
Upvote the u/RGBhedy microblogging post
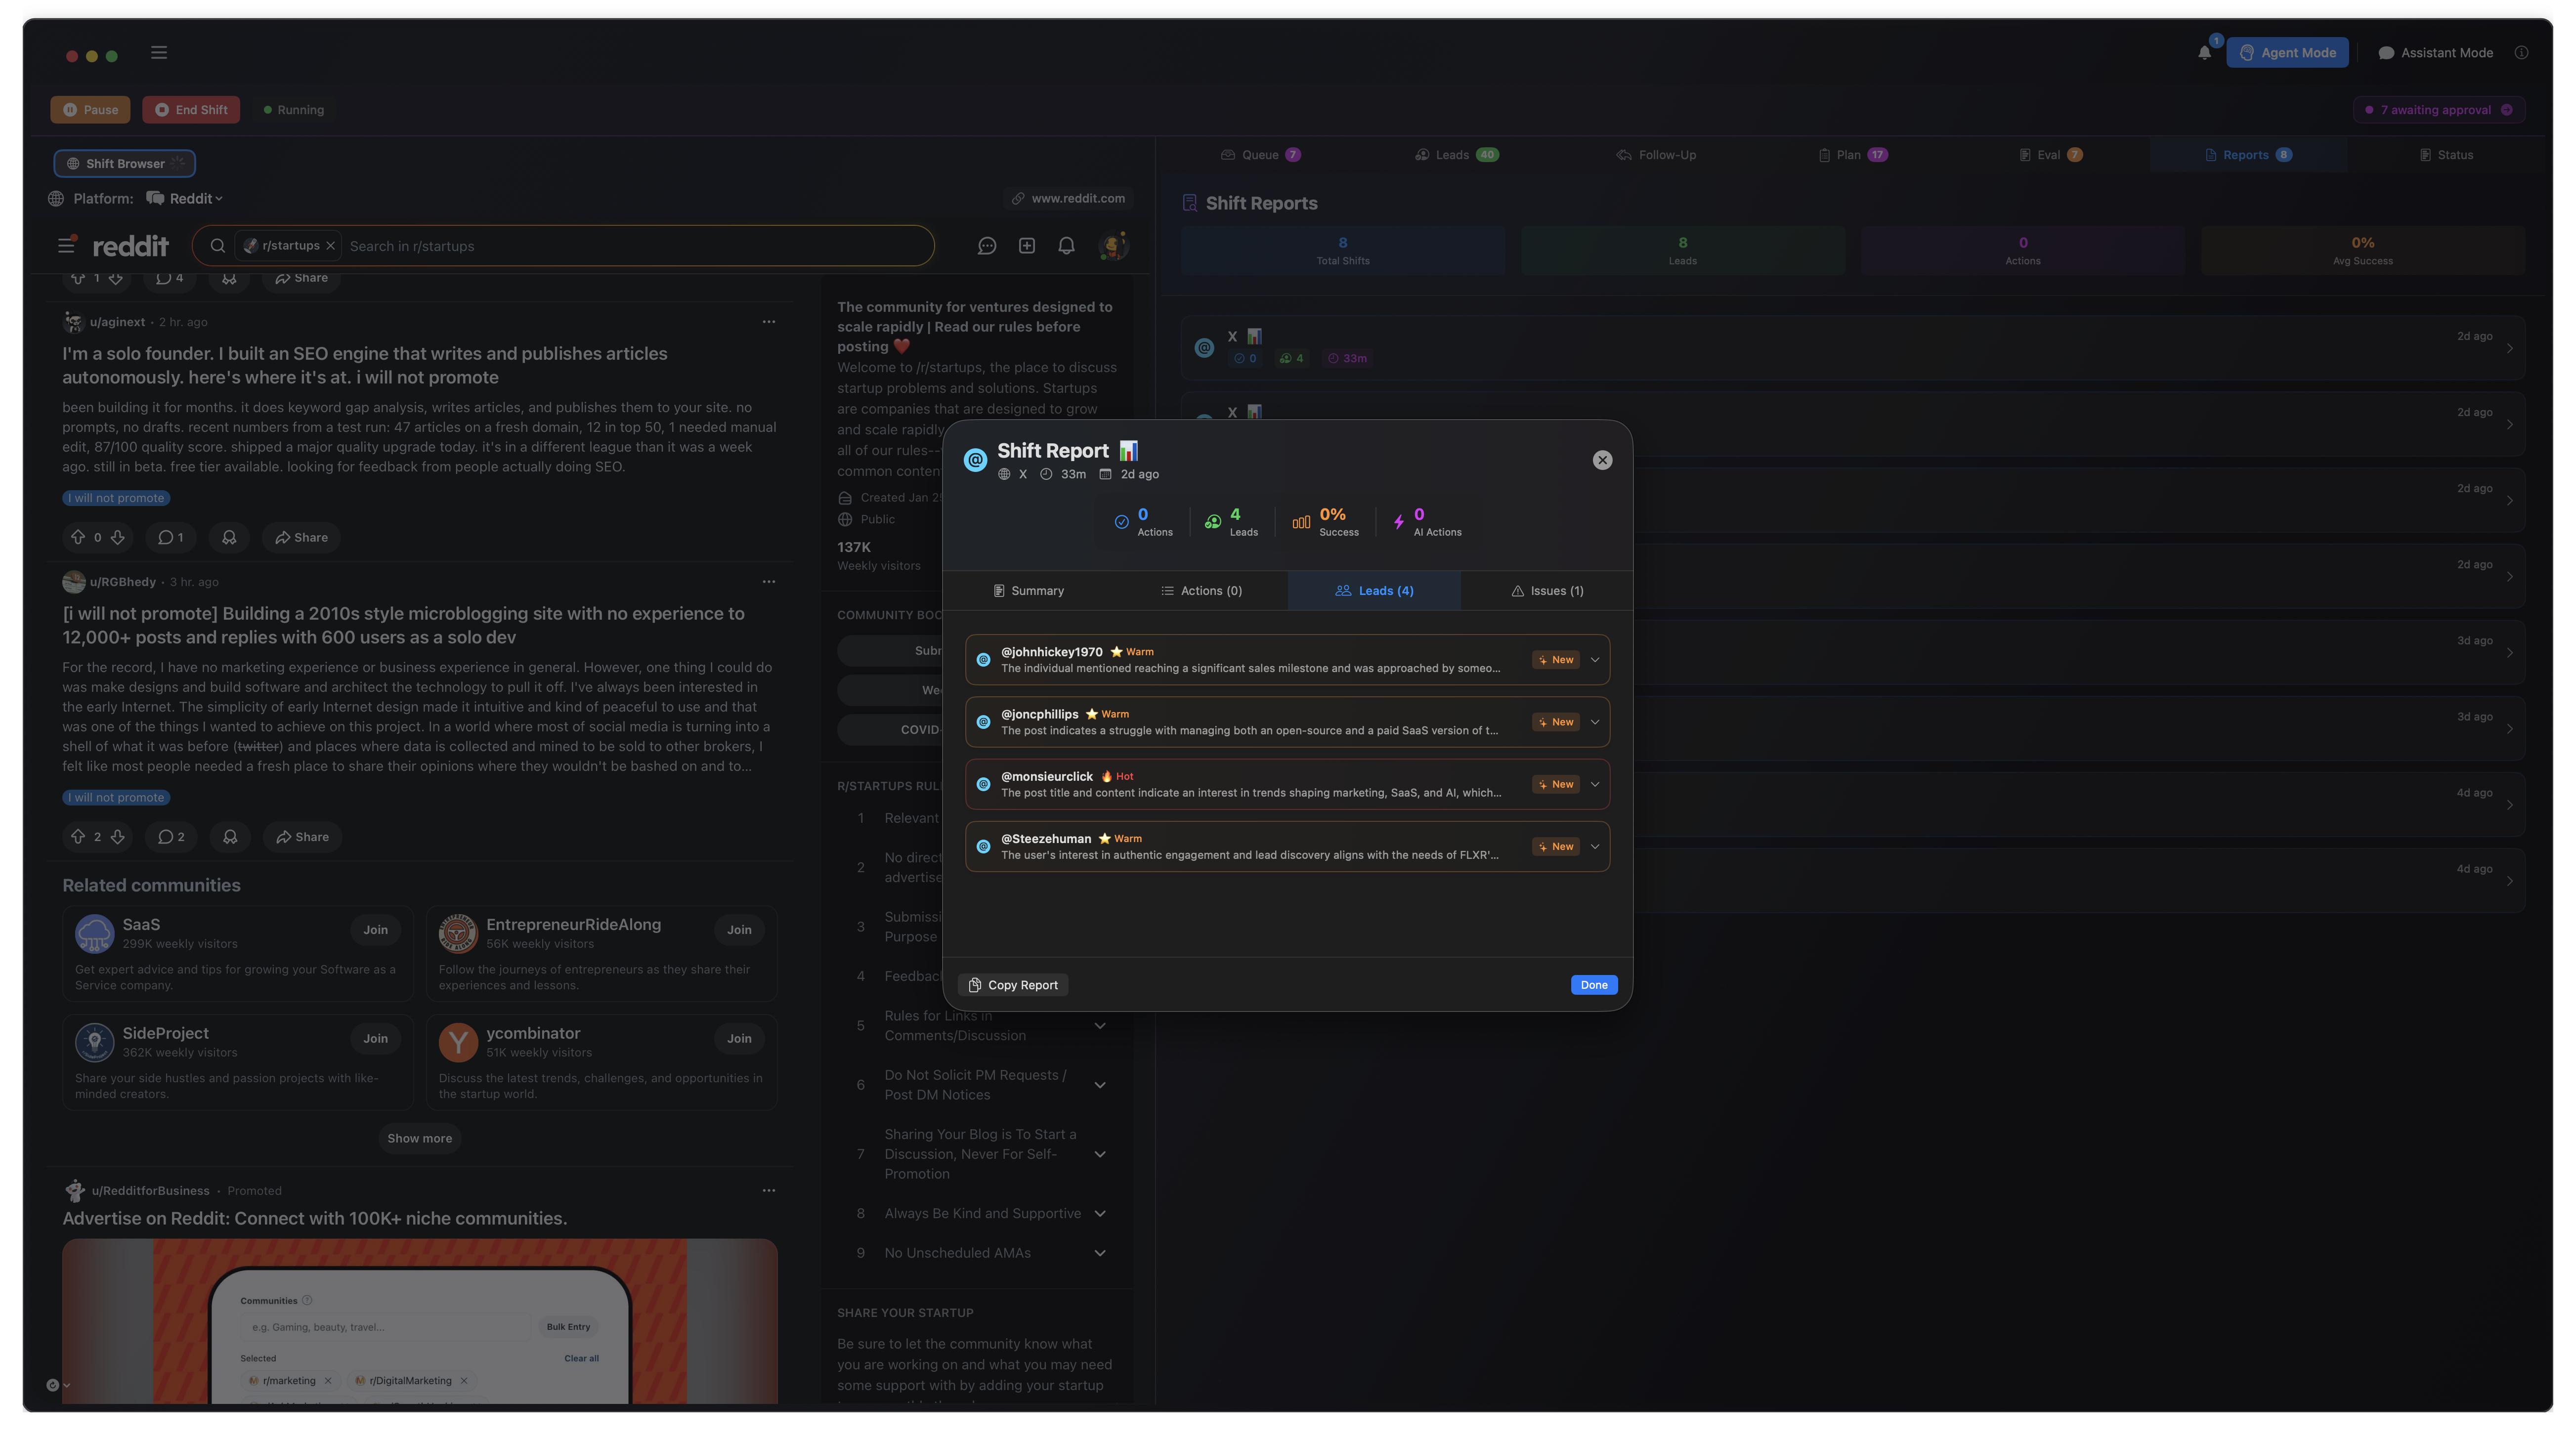[x=78, y=837]
